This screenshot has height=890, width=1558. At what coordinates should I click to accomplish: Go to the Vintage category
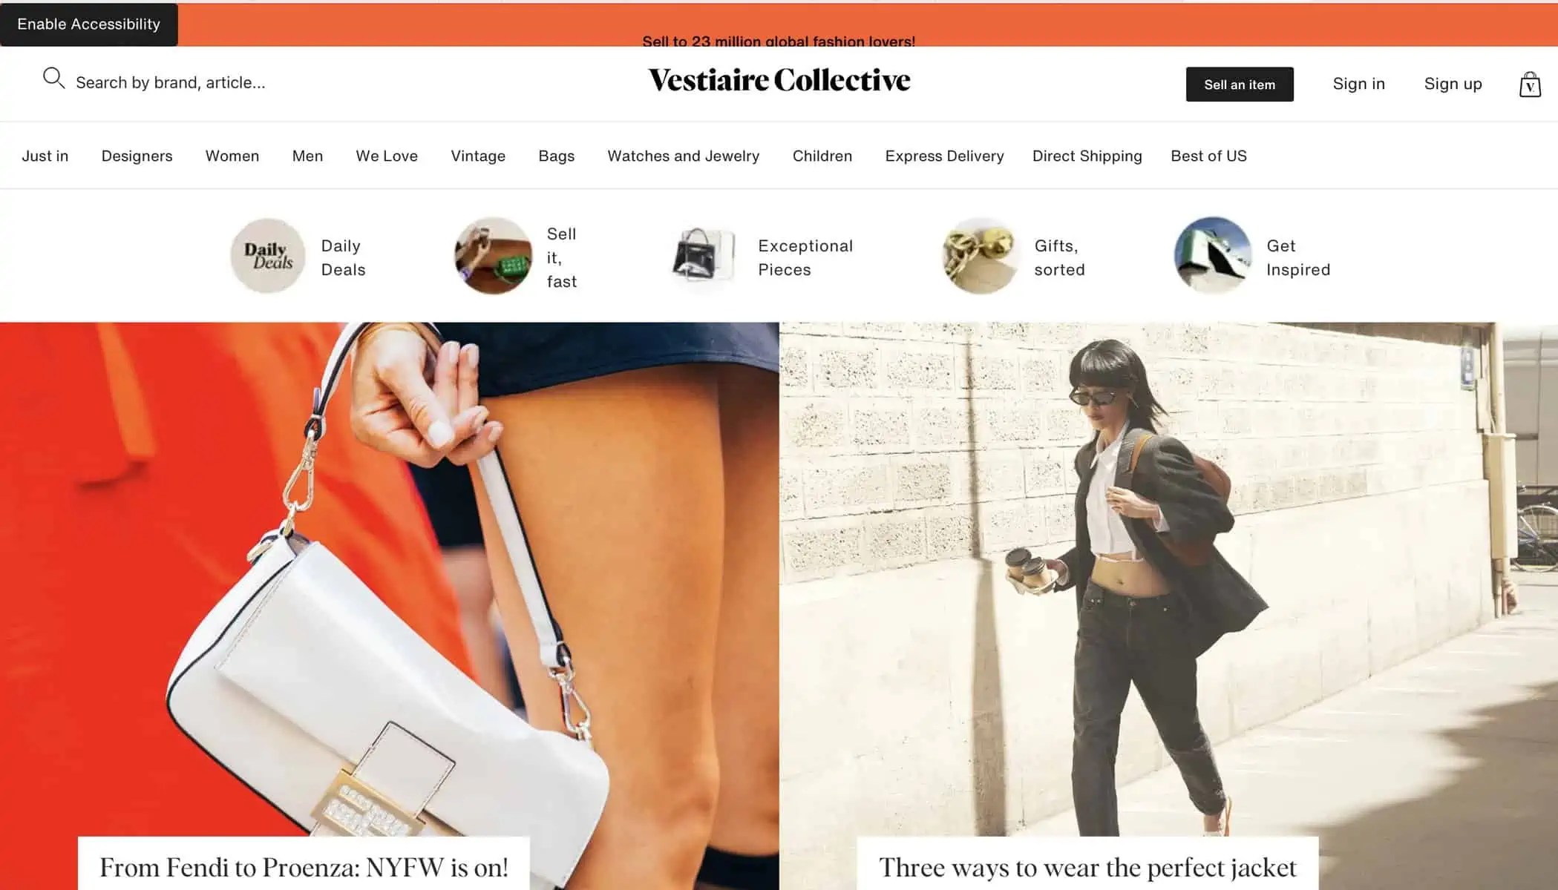tap(478, 156)
